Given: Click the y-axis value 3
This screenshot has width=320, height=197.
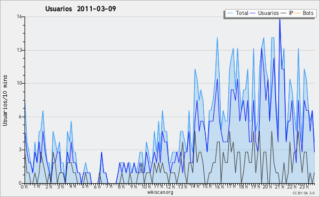Looking at the screenshot, I should pyautogui.click(x=20, y=150).
